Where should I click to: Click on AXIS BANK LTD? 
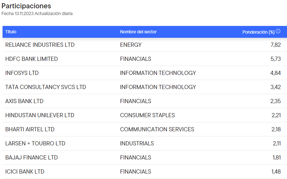tap(24, 101)
